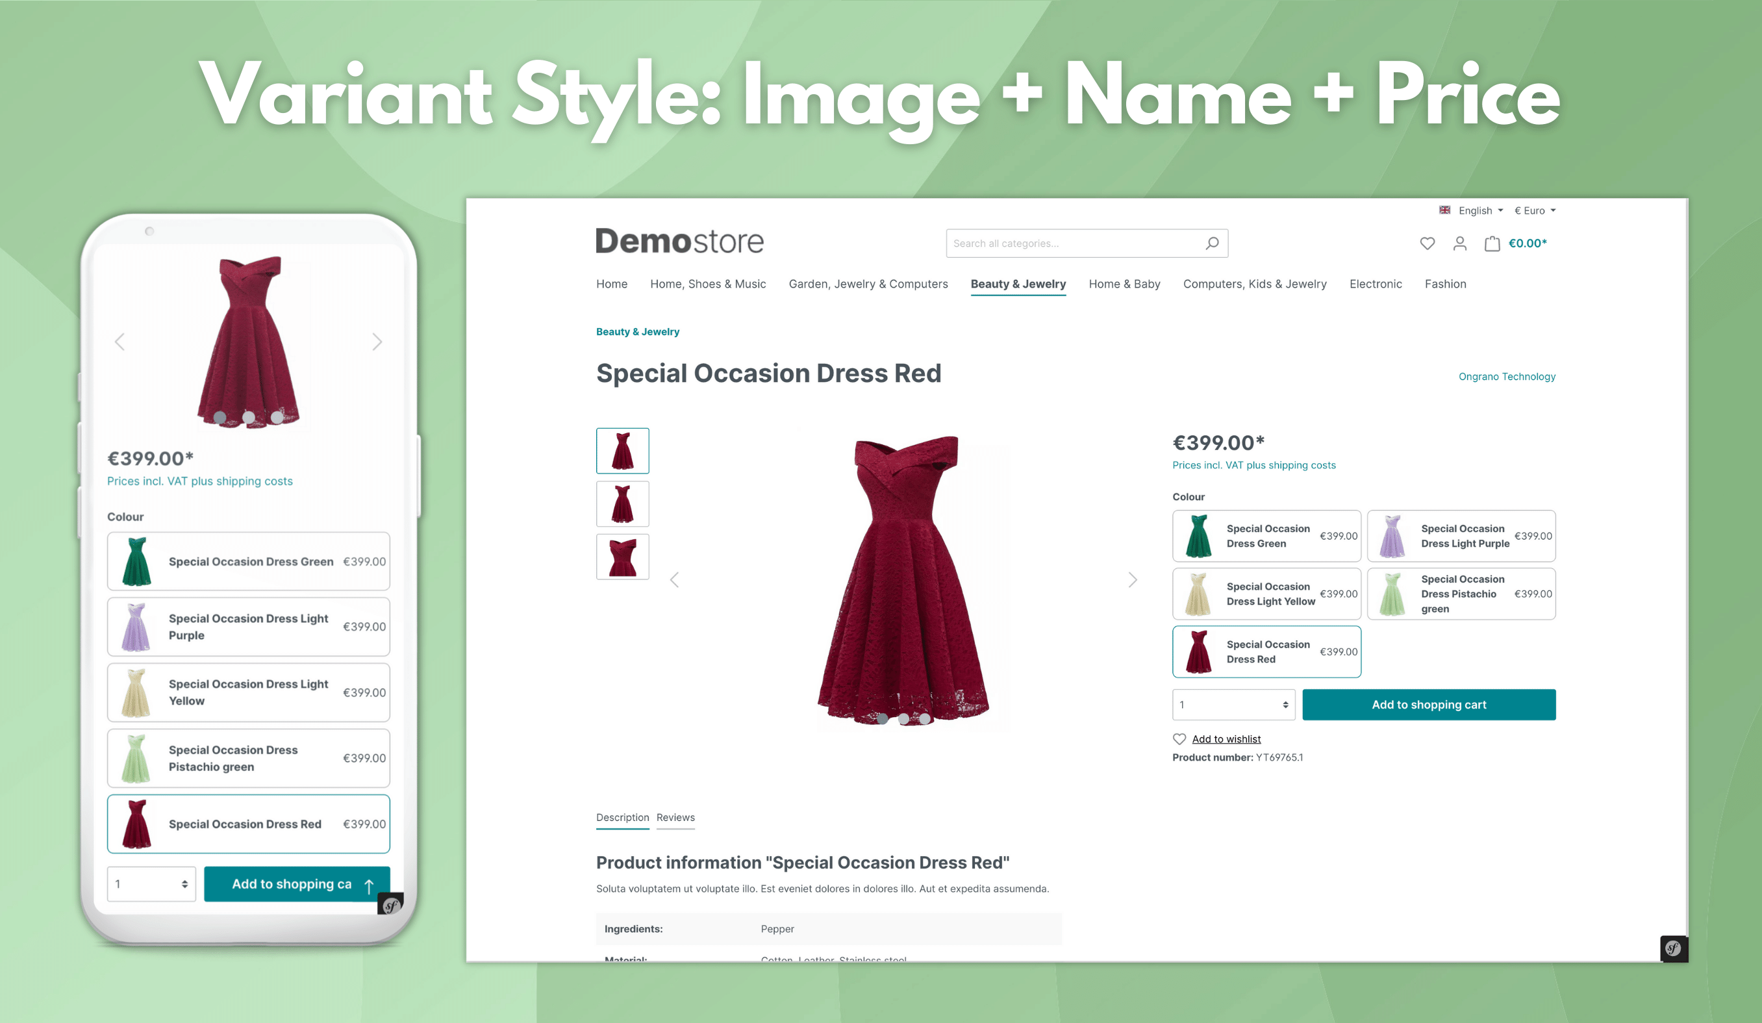Click middle gallery dot on phone image
The image size is (1762, 1023).
[248, 417]
